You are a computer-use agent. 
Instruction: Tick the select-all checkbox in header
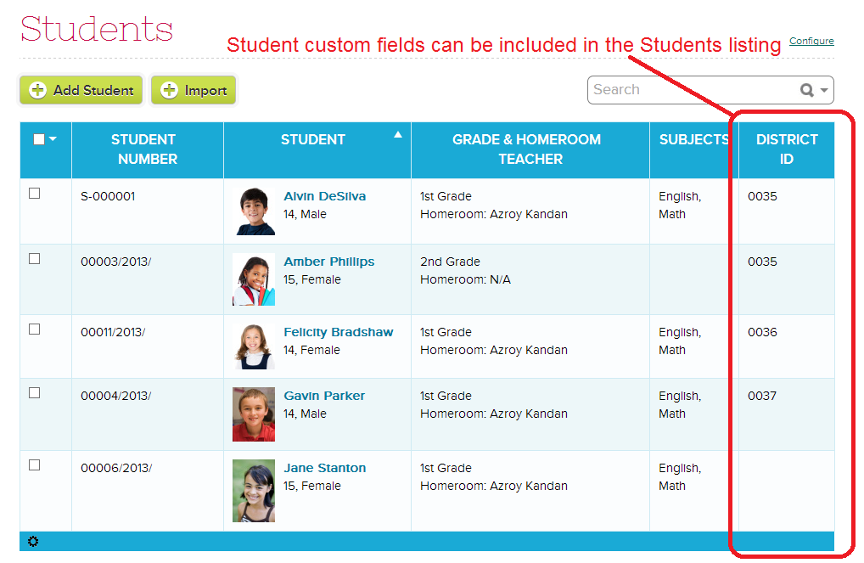pyautogui.click(x=39, y=139)
